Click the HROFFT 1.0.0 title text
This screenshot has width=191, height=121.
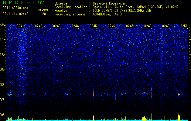tap(24, 2)
